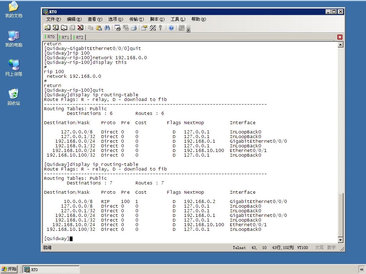Switch to the RT0 session tab
Image resolution: width=366 pixels, height=274 pixels.
tap(50, 37)
